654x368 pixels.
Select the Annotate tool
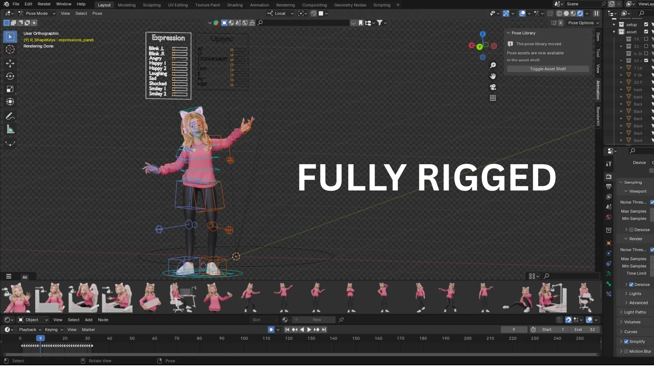(x=10, y=116)
